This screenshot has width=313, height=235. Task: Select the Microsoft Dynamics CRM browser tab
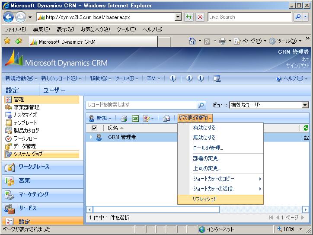pyautogui.click(x=93, y=42)
